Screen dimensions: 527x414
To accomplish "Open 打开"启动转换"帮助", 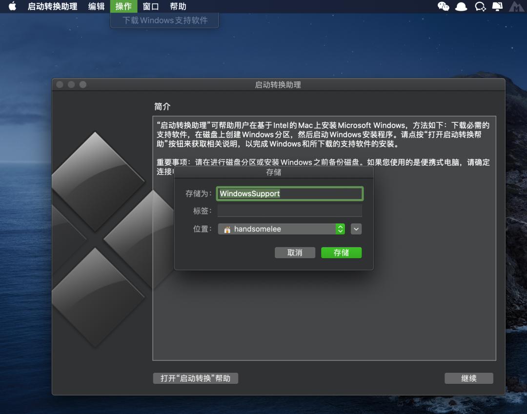I will 195,378.
